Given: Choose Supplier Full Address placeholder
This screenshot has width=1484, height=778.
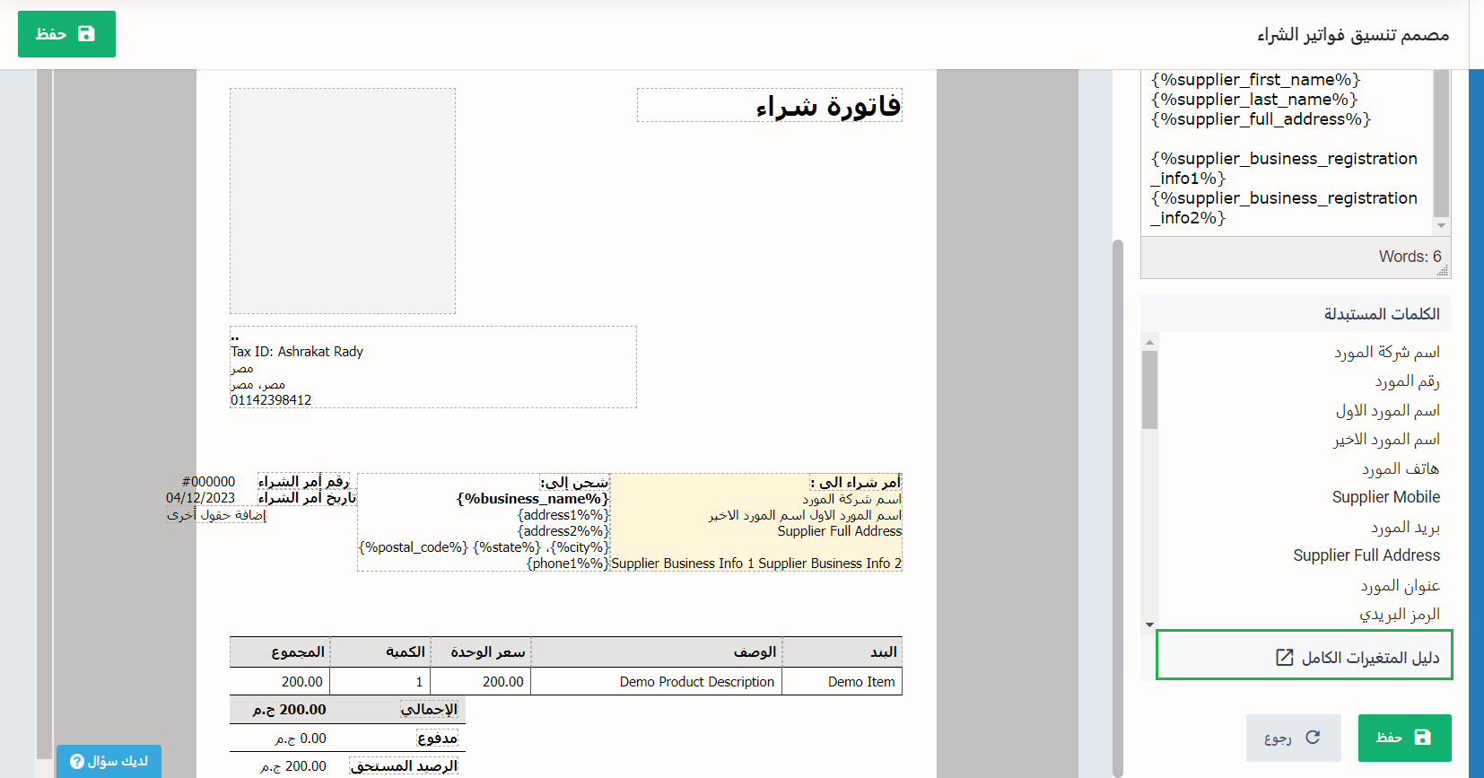Looking at the screenshot, I should point(1366,555).
